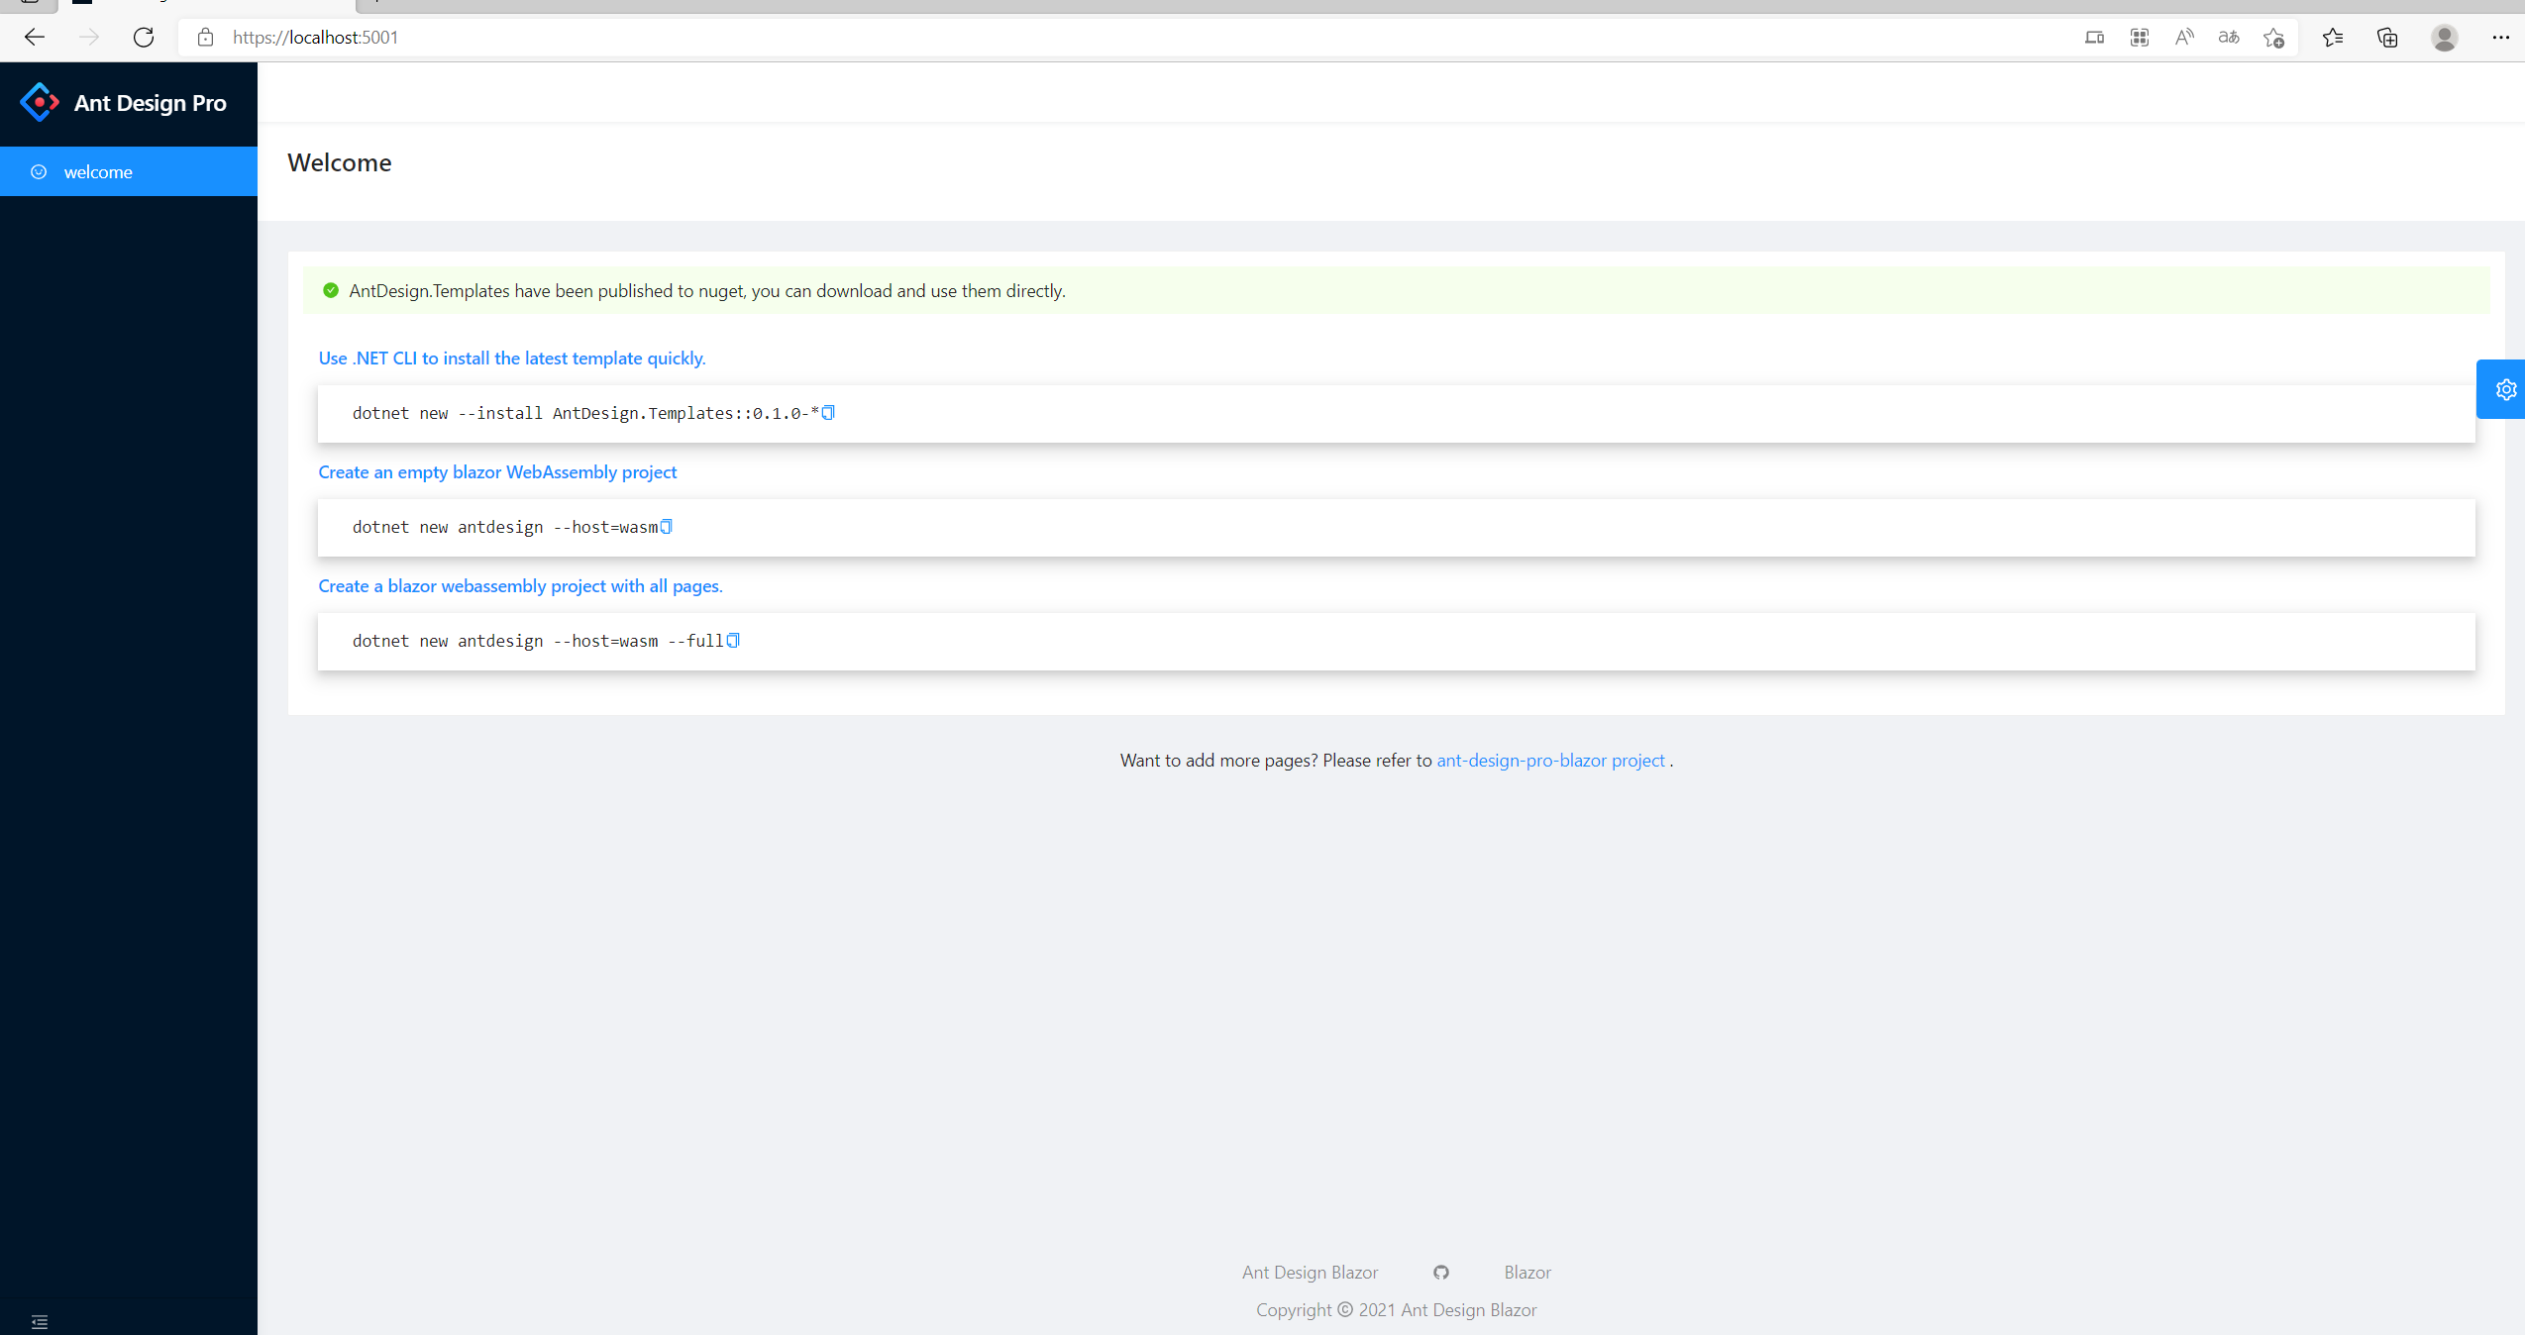Open the settings drawer gear button
The height and width of the screenshot is (1335, 2525).
(2503, 389)
